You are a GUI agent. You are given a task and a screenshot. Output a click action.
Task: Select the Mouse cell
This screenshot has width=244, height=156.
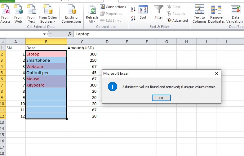tap(46, 79)
